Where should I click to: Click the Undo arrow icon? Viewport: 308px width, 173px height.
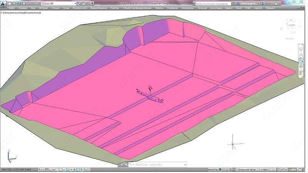28,3
